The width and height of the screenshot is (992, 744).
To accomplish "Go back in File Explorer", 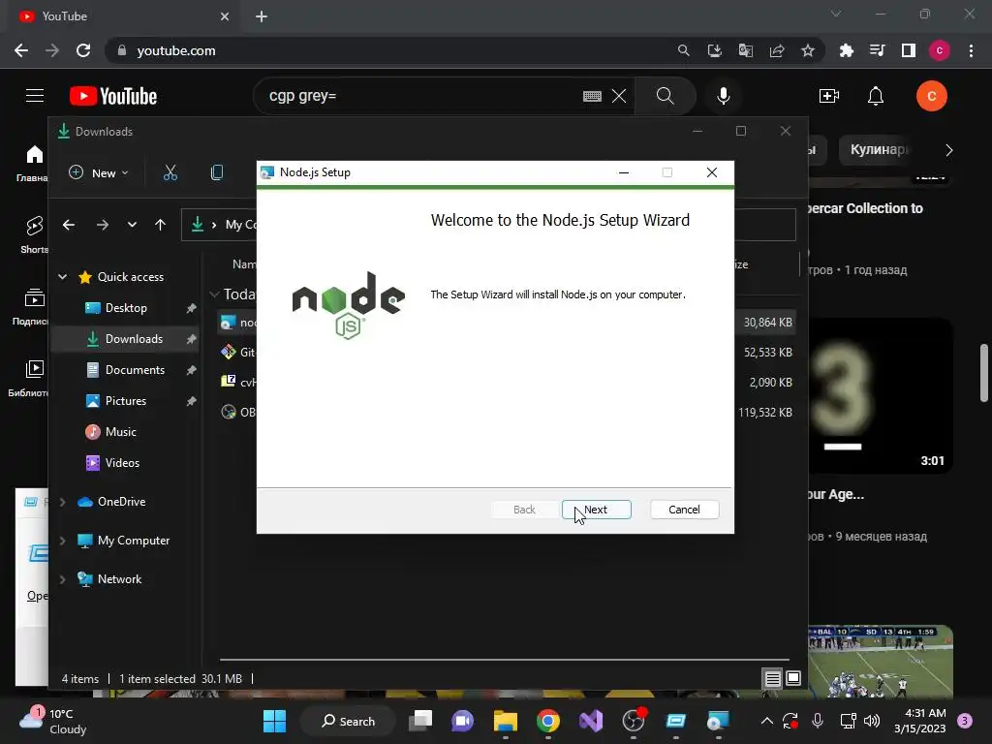I will coord(69,225).
